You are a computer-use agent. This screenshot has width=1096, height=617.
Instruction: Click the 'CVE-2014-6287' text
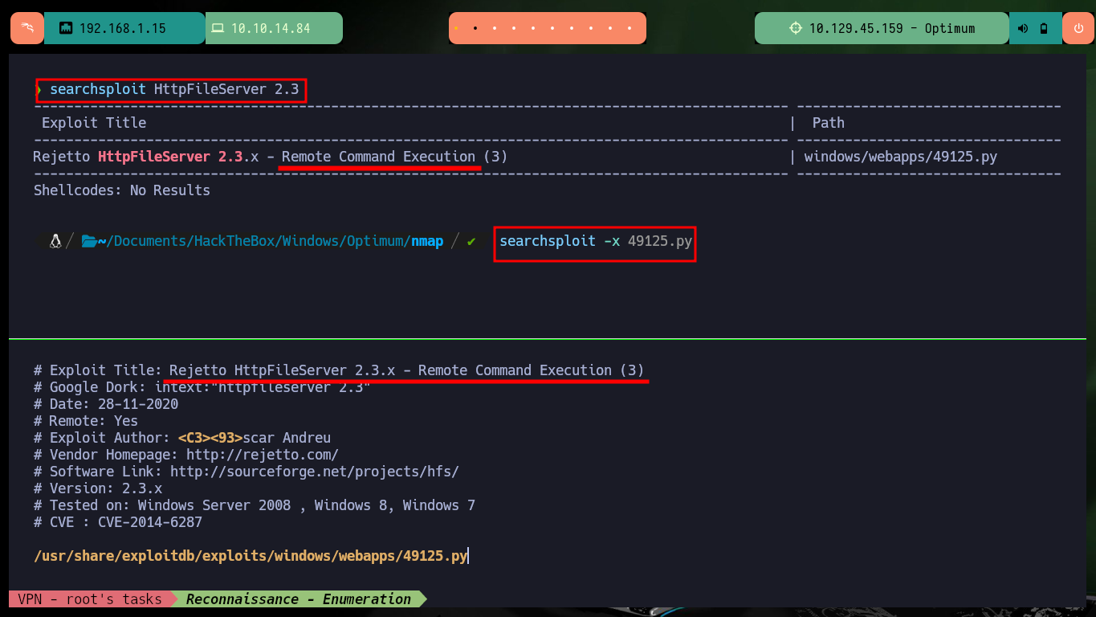(150, 522)
